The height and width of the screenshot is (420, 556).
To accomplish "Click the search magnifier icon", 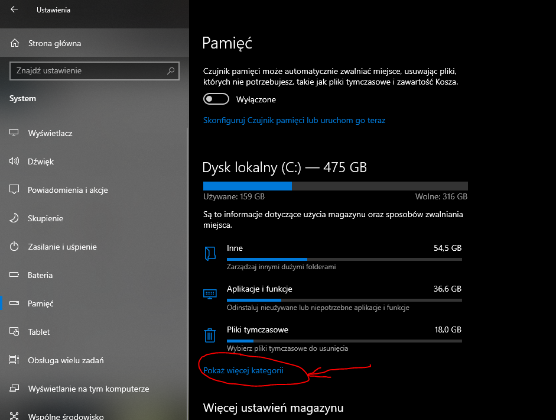I will pyautogui.click(x=171, y=70).
